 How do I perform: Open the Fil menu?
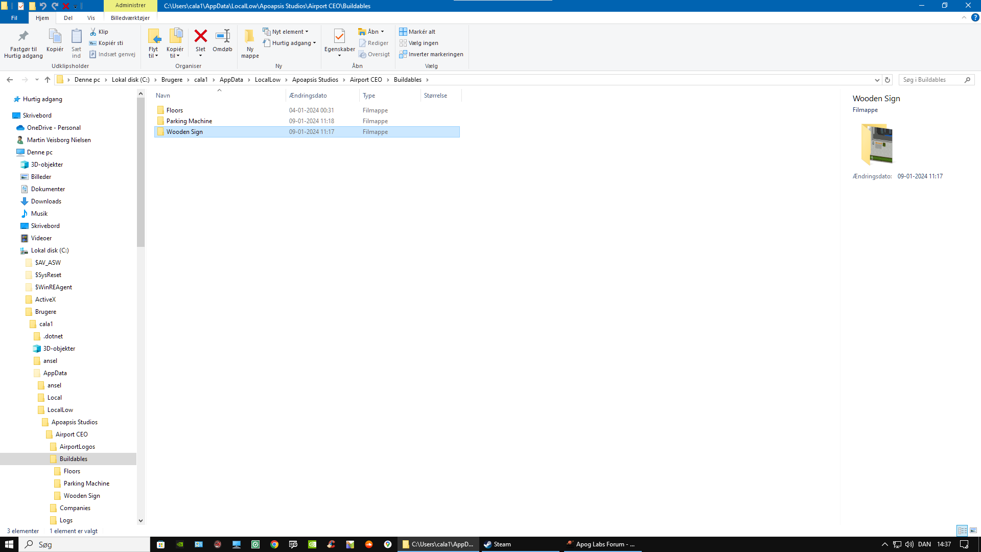coord(14,18)
